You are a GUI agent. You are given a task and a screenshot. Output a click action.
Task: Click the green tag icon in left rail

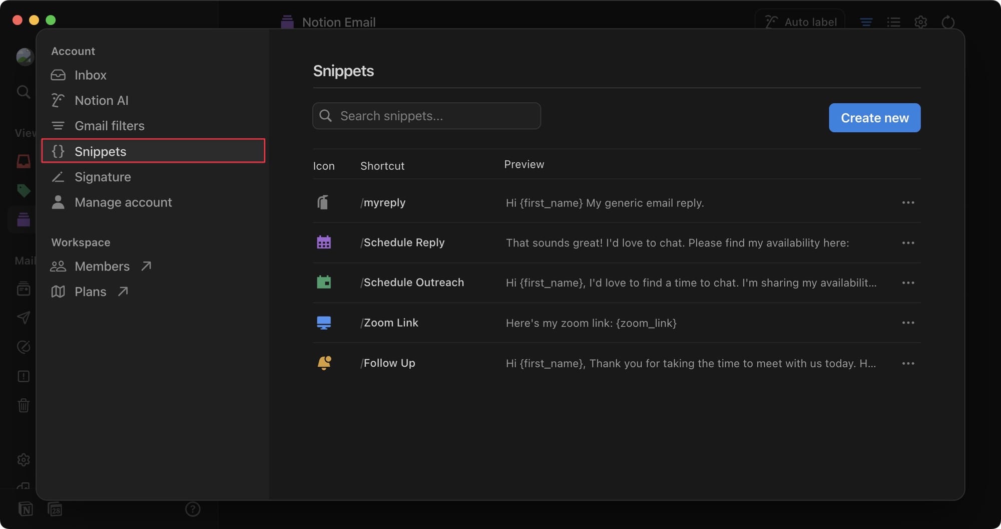23,190
